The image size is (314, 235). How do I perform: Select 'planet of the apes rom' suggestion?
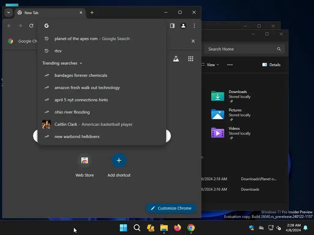(102, 39)
